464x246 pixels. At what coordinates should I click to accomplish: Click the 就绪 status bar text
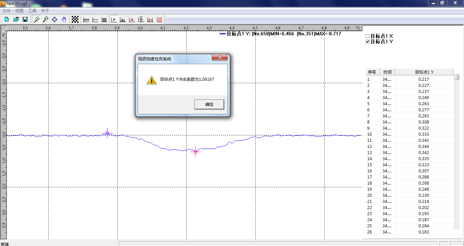click(x=5, y=244)
